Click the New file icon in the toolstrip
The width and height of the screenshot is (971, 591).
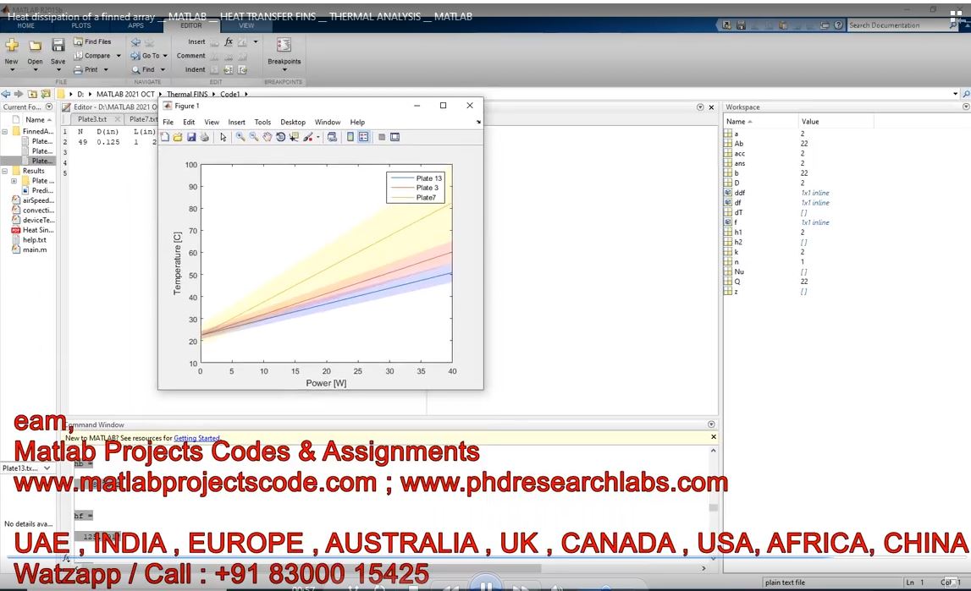(x=11, y=45)
